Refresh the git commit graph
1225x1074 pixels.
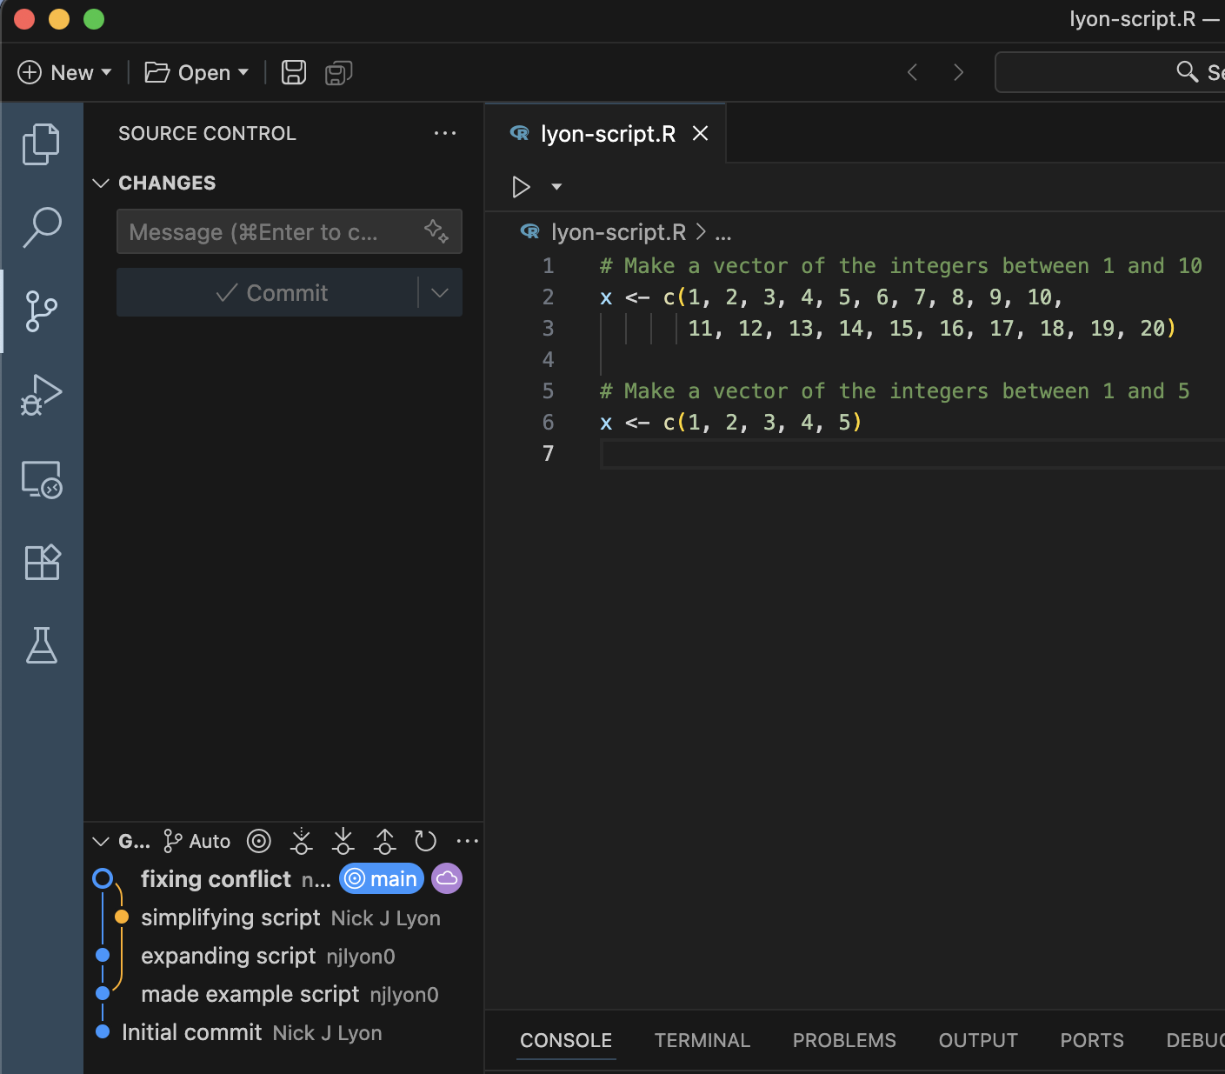425,840
